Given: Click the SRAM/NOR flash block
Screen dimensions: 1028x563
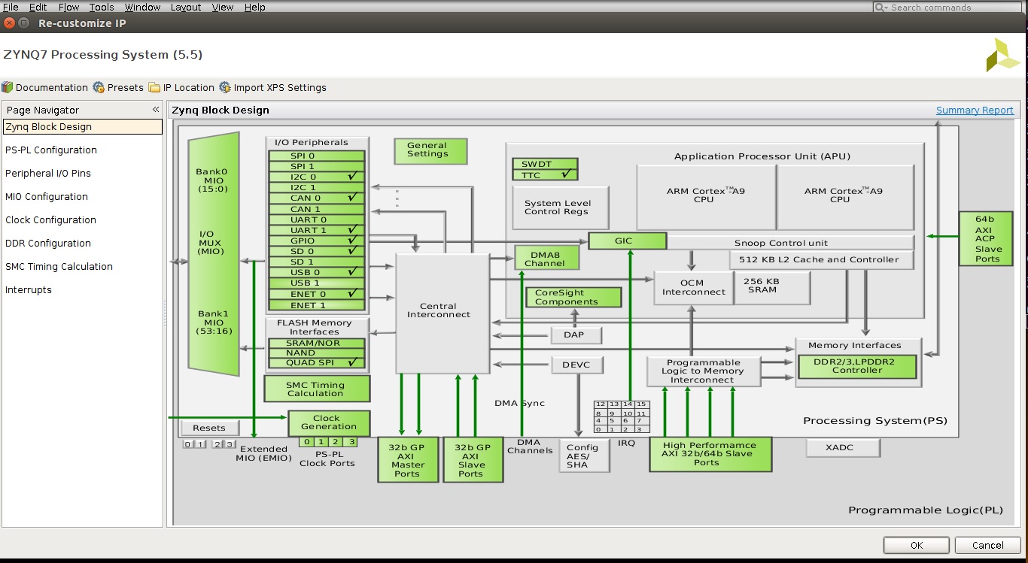Looking at the screenshot, I should [317, 343].
